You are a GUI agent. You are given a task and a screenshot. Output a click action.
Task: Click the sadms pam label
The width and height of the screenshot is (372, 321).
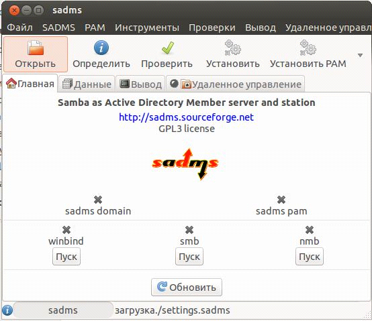click(281, 211)
